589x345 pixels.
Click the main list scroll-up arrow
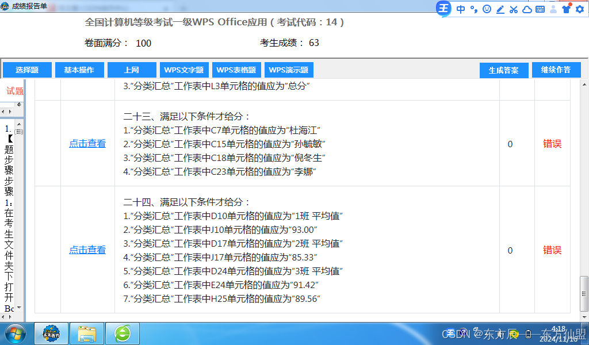pyautogui.click(x=584, y=85)
